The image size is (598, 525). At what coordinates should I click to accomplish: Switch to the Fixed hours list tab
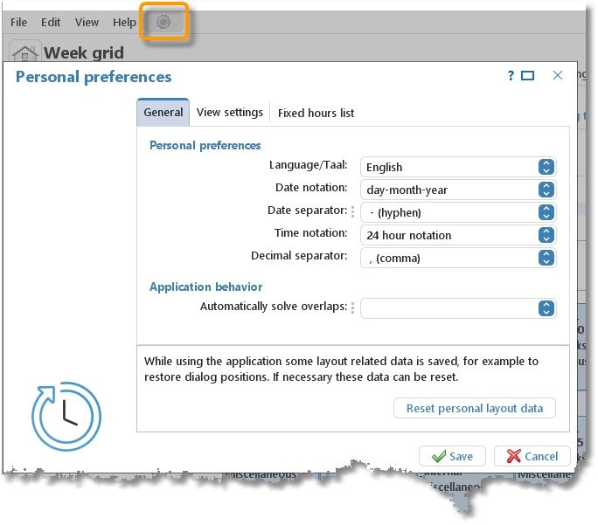[x=316, y=113]
